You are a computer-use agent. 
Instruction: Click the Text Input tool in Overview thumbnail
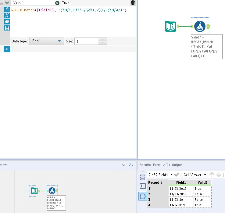tap(34, 191)
